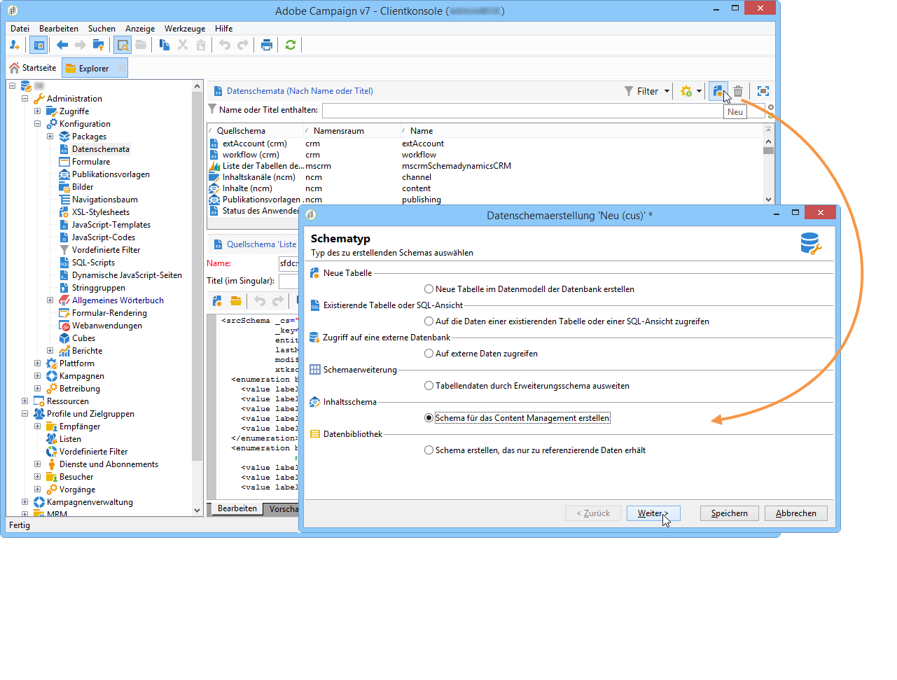897x680 pixels.
Task: Switch to the Bearbeiten tab below the editor
Action: click(237, 508)
